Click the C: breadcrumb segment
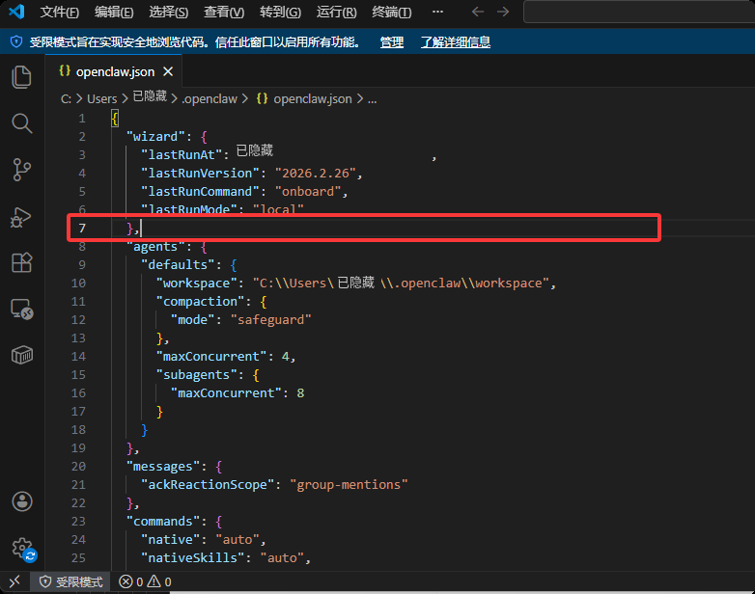This screenshot has height=594, width=755. (66, 99)
